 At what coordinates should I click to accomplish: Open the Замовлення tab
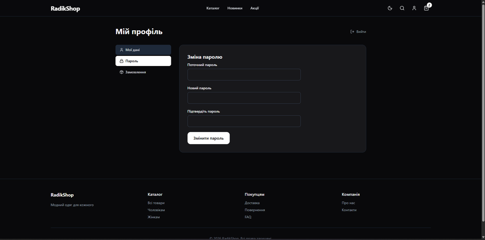(x=143, y=72)
